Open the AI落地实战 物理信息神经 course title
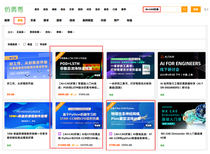The height and width of the screenshot is (154, 210). tap(131, 136)
